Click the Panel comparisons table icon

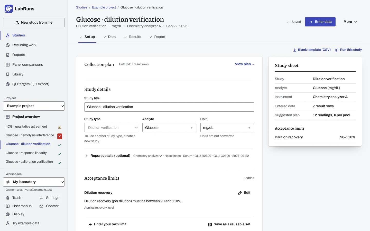8,65
